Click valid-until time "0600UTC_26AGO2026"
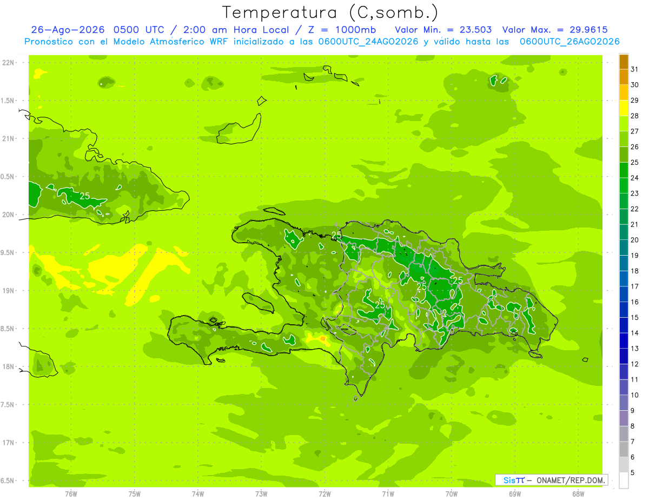Viewport: 649px width, 501px height. pyautogui.click(x=569, y=42)
